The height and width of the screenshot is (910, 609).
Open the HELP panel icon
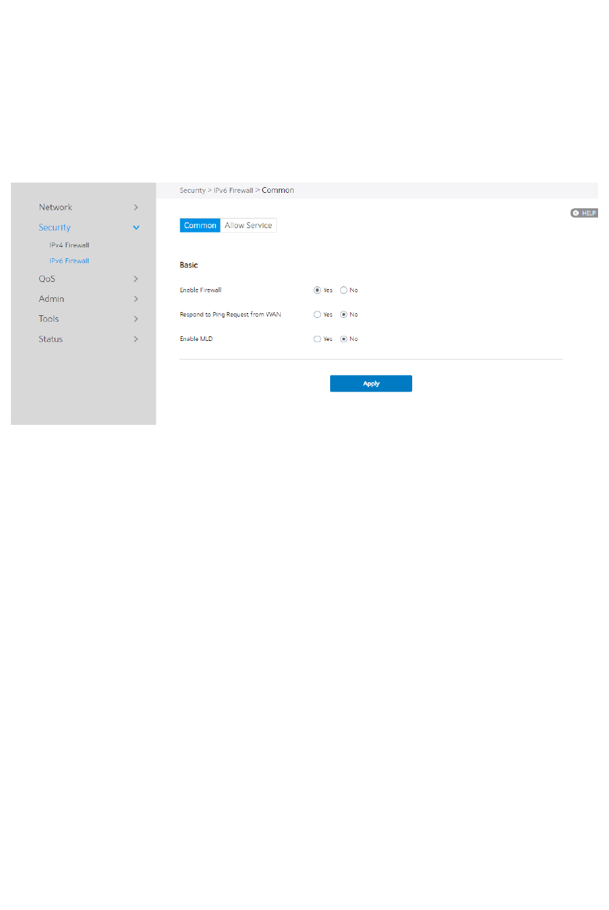click(584, 213)
